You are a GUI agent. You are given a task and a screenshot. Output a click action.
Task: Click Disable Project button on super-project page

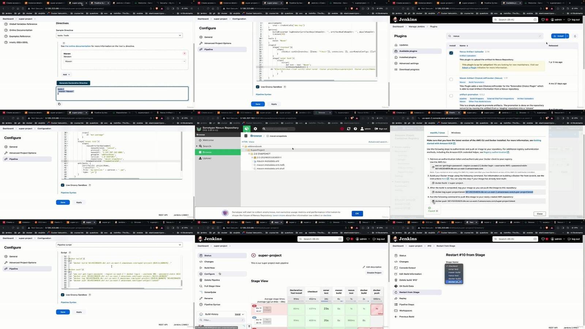(374, 273)
